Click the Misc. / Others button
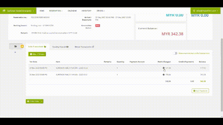This screenshot has width=223, height=125. pos(37,54)
